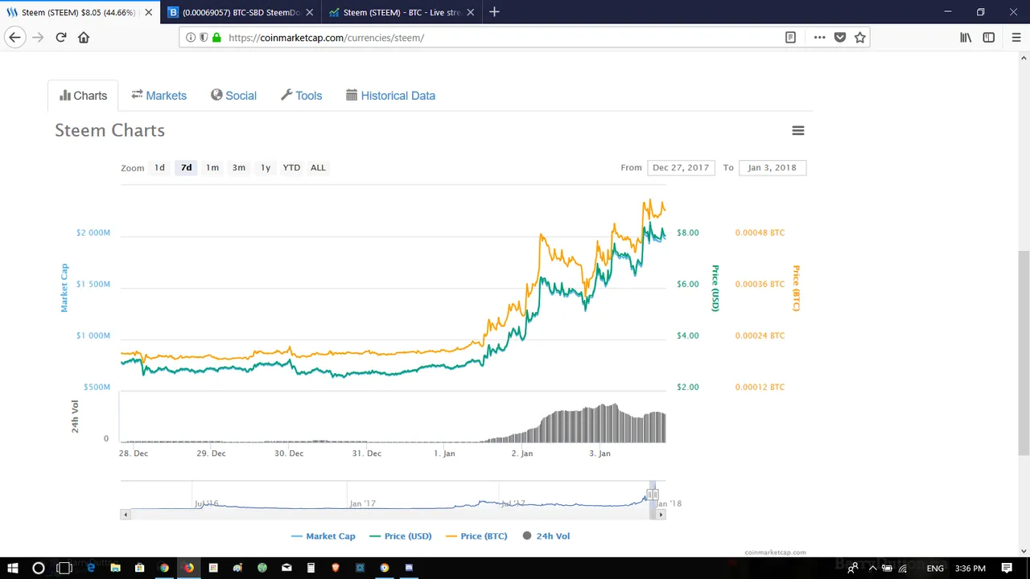The height and width of the screenshot is (579, 1030).
Task: Set chart zoom to YTD
Action: pos(291,167)
